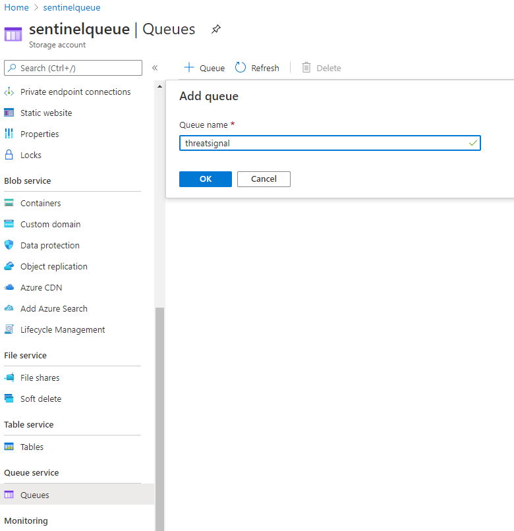The height and width of the screenshot is (531, 514).
Task: Click the Object replication cloud icon
Action: 9,266
